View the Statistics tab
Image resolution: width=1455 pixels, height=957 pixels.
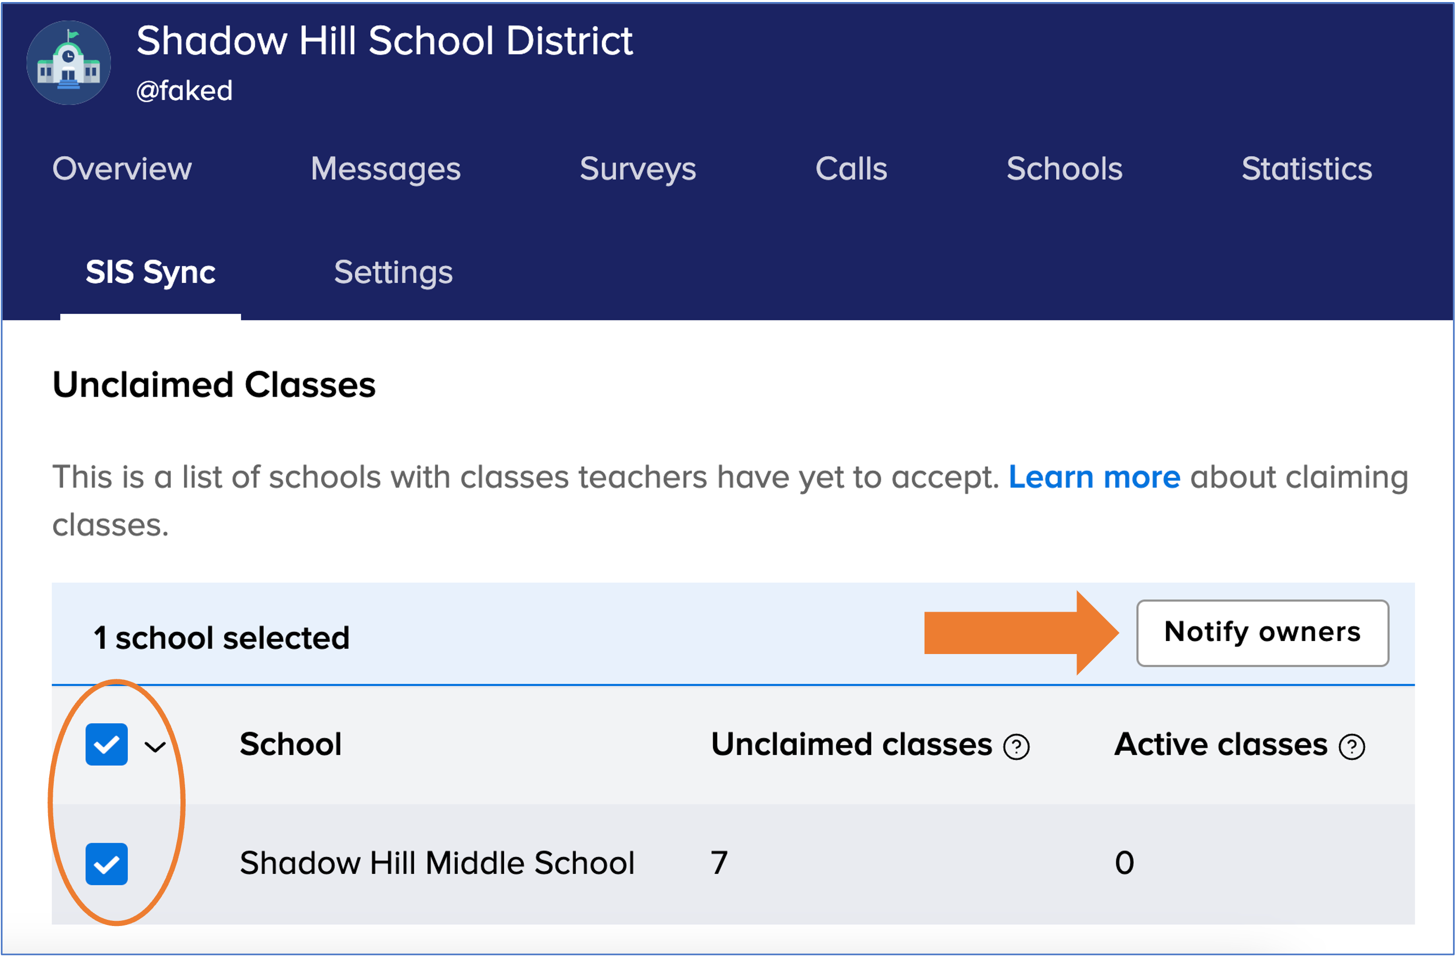(x=1307, y=169)
